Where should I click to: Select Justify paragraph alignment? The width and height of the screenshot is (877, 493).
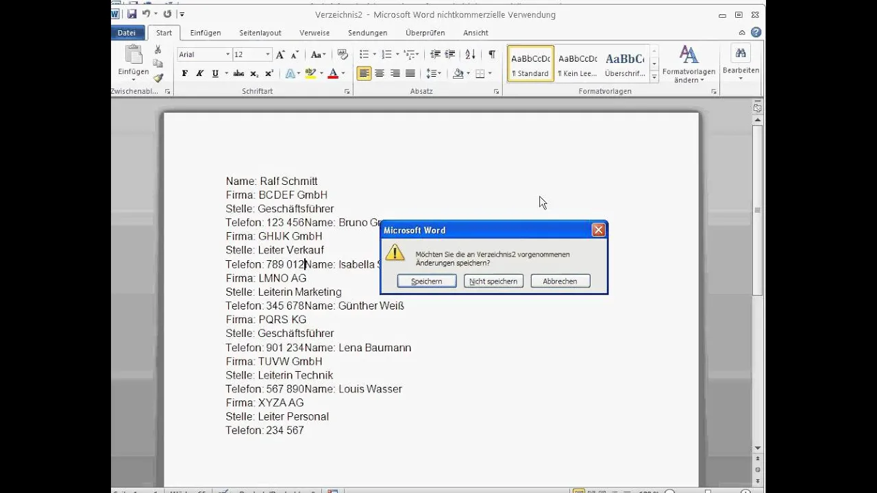click(410, 73)
